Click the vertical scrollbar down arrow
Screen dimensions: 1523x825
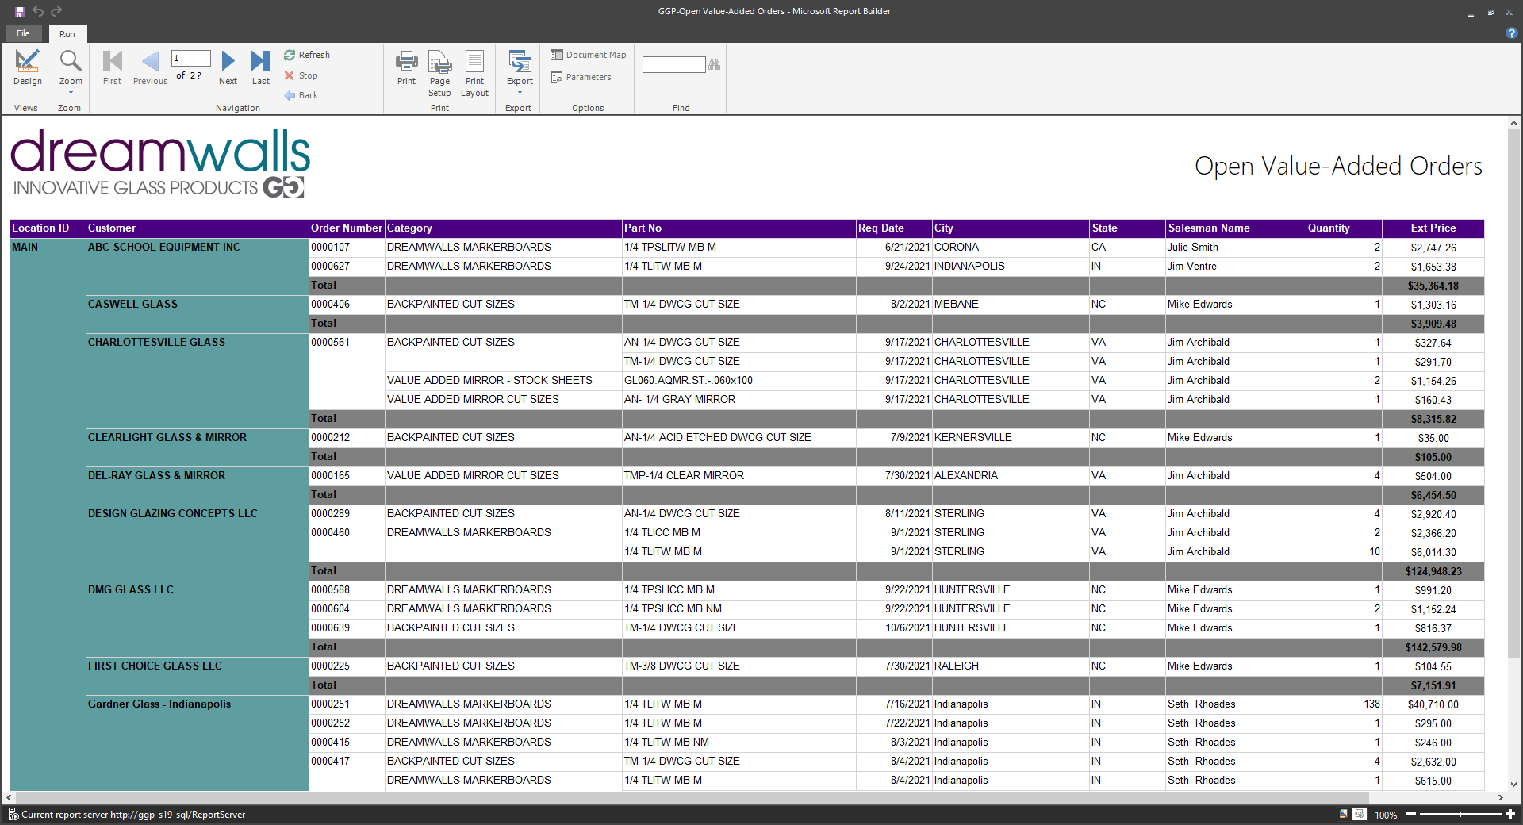1513,784
